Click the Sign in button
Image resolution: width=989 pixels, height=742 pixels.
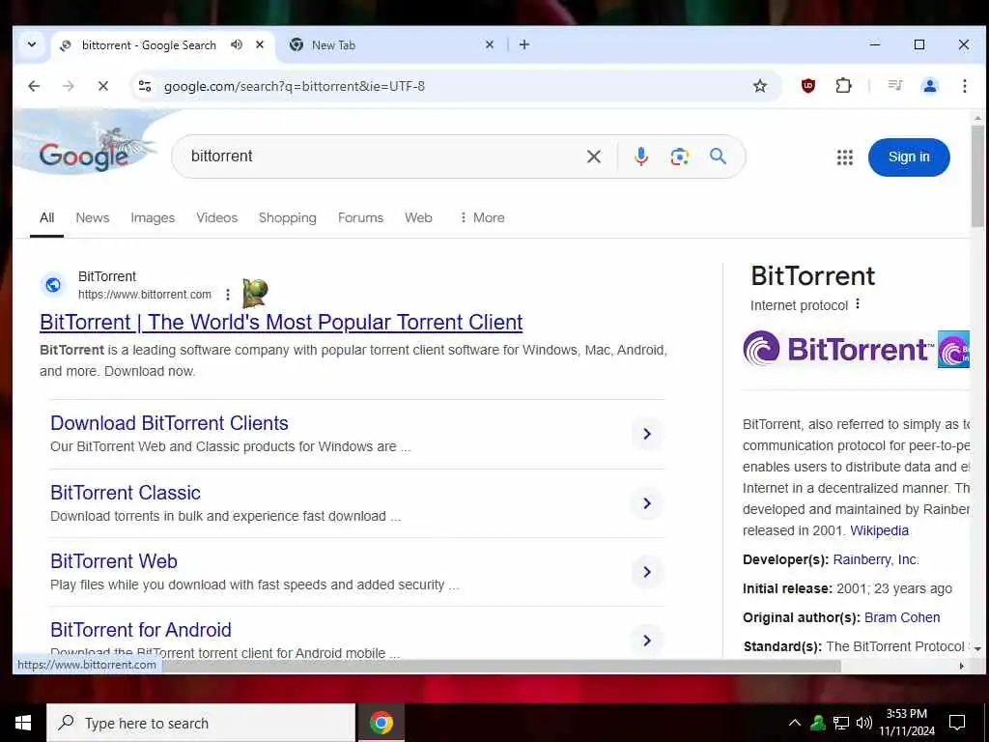pos(909,157)
